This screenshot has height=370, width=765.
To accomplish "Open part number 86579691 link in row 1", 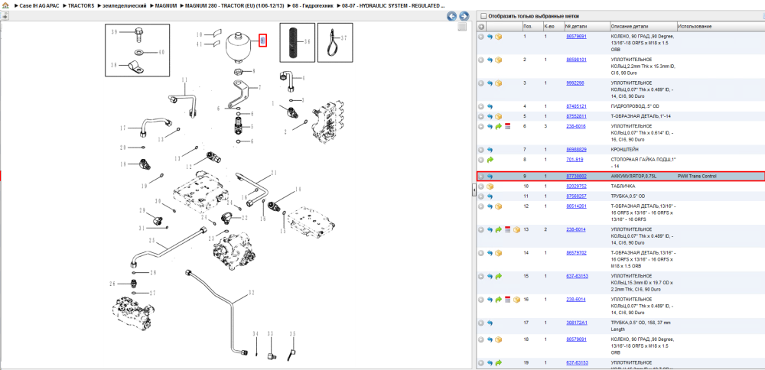I will 576,37.
